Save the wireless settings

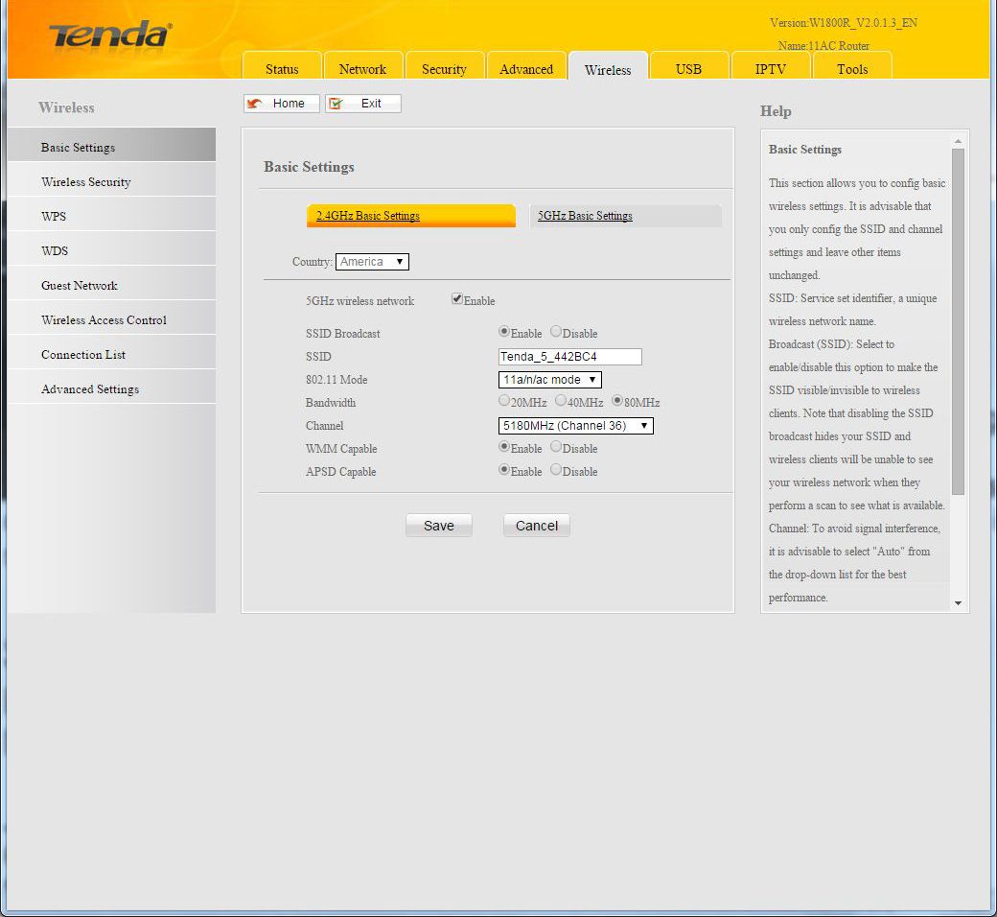point(438,526)
